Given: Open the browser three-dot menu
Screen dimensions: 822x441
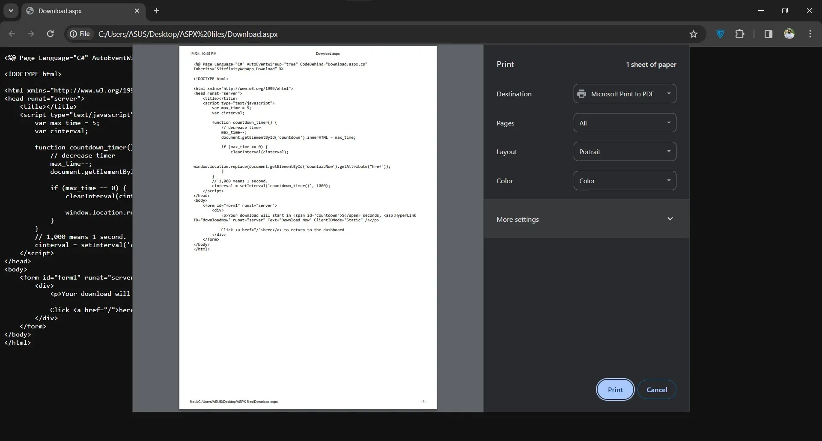Looking at the screenshot, I should 810,34.
